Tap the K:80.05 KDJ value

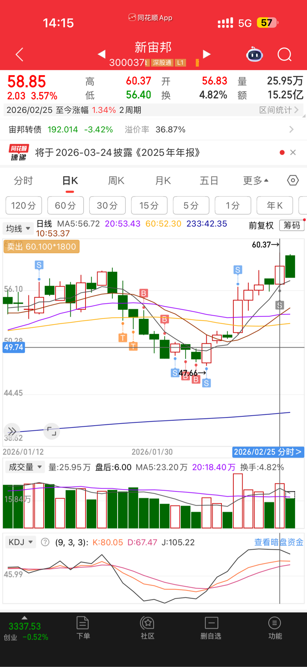pyautogui.click(x=108, y=542)
